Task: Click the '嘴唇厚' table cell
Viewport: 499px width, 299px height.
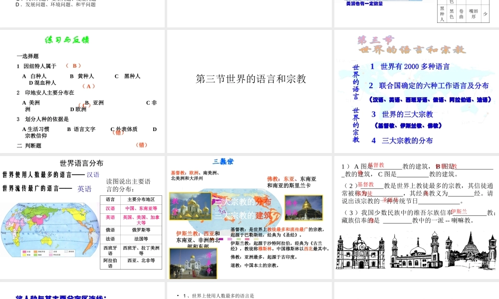Action: pyautogui.click(x=473, y=13)
